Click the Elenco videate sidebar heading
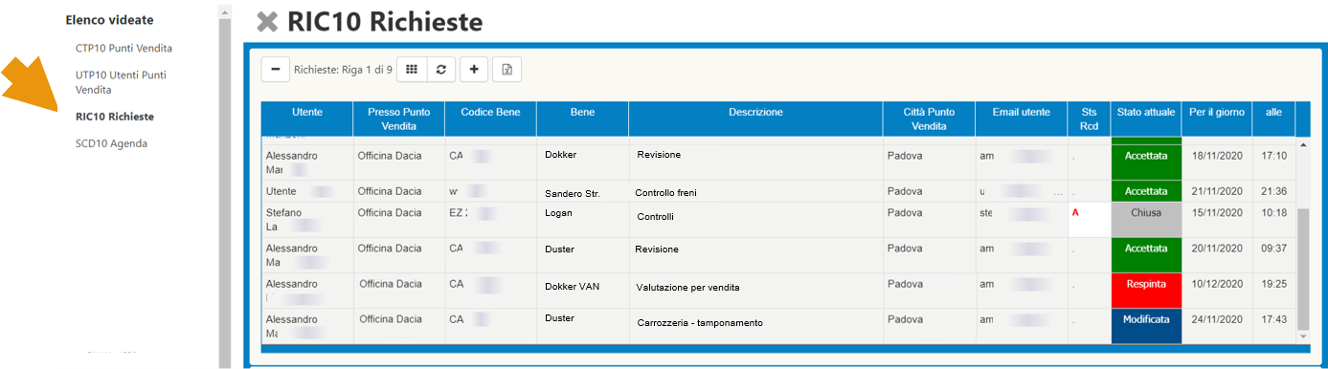This screenshot has width=1328, height=369. pos(109,19)
